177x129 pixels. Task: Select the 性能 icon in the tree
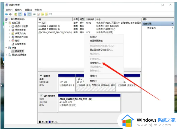13,41
